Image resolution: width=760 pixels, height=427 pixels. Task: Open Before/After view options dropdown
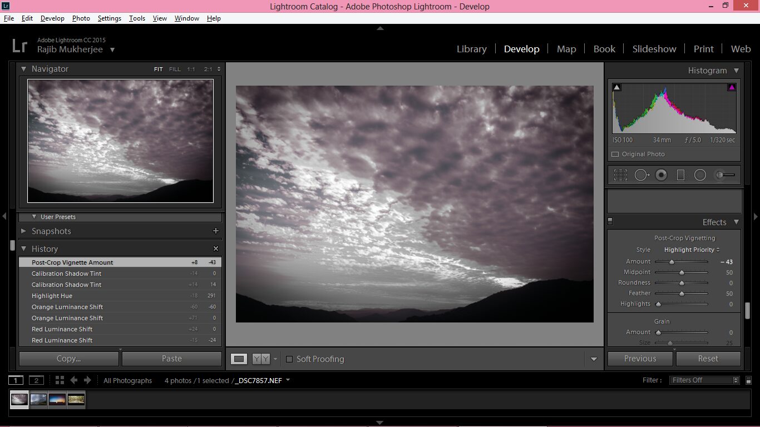[x=275, y=359]
